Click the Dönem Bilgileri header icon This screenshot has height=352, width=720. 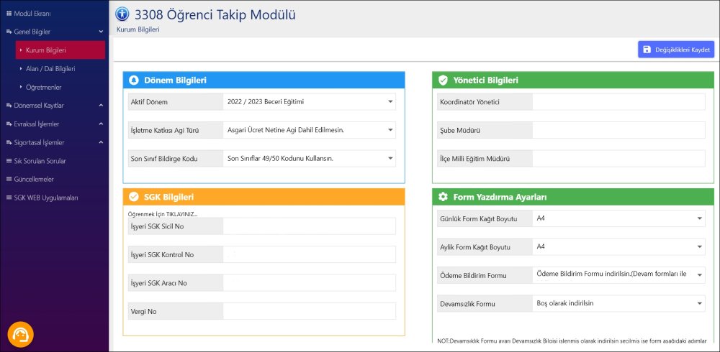coord(133,80)
